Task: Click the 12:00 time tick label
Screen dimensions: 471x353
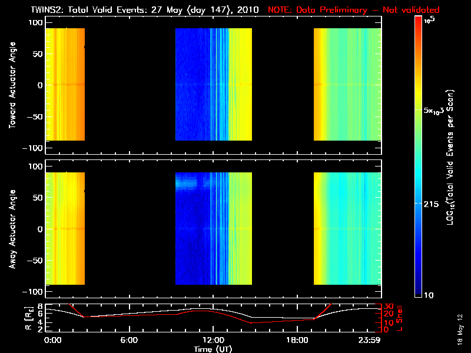Action: [213, 341]
